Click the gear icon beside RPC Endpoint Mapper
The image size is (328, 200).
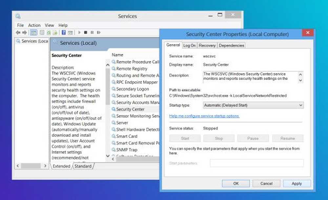pos(113,82)
